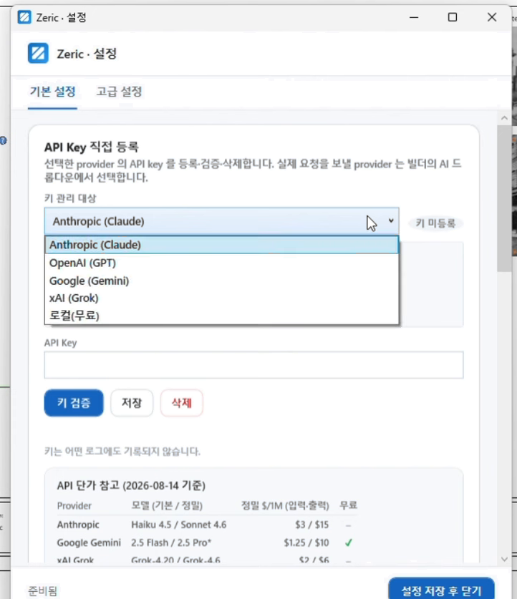Click the Zeric header logo icon
The width and height of the screenshot is (517, 599).
pos(38,53)
